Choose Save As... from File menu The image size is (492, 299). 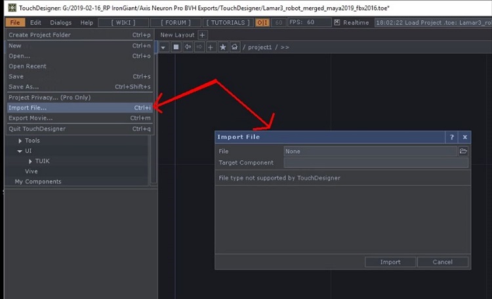(79, 87)
